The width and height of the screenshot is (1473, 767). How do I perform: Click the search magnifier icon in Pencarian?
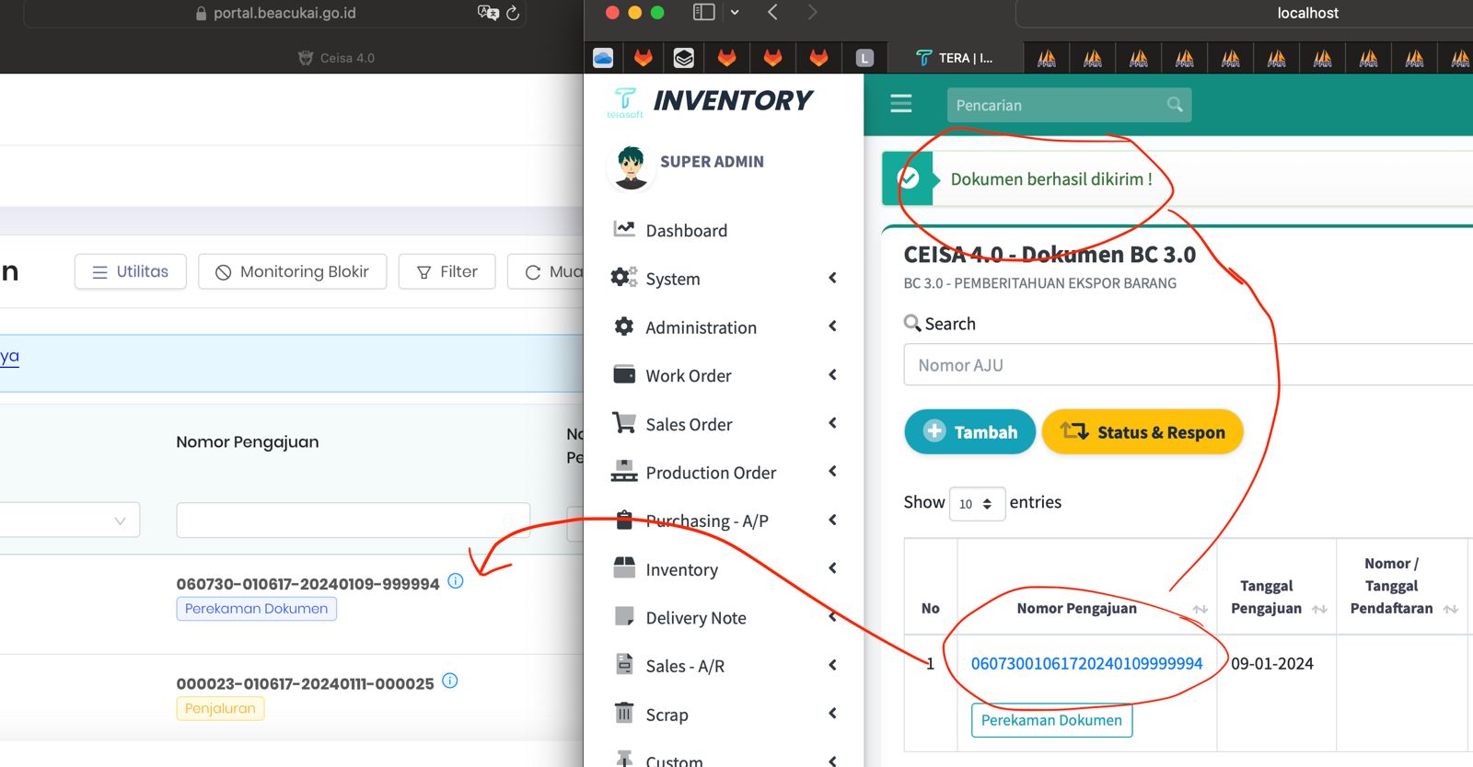pyautogui.click(x=1175, y=105)
